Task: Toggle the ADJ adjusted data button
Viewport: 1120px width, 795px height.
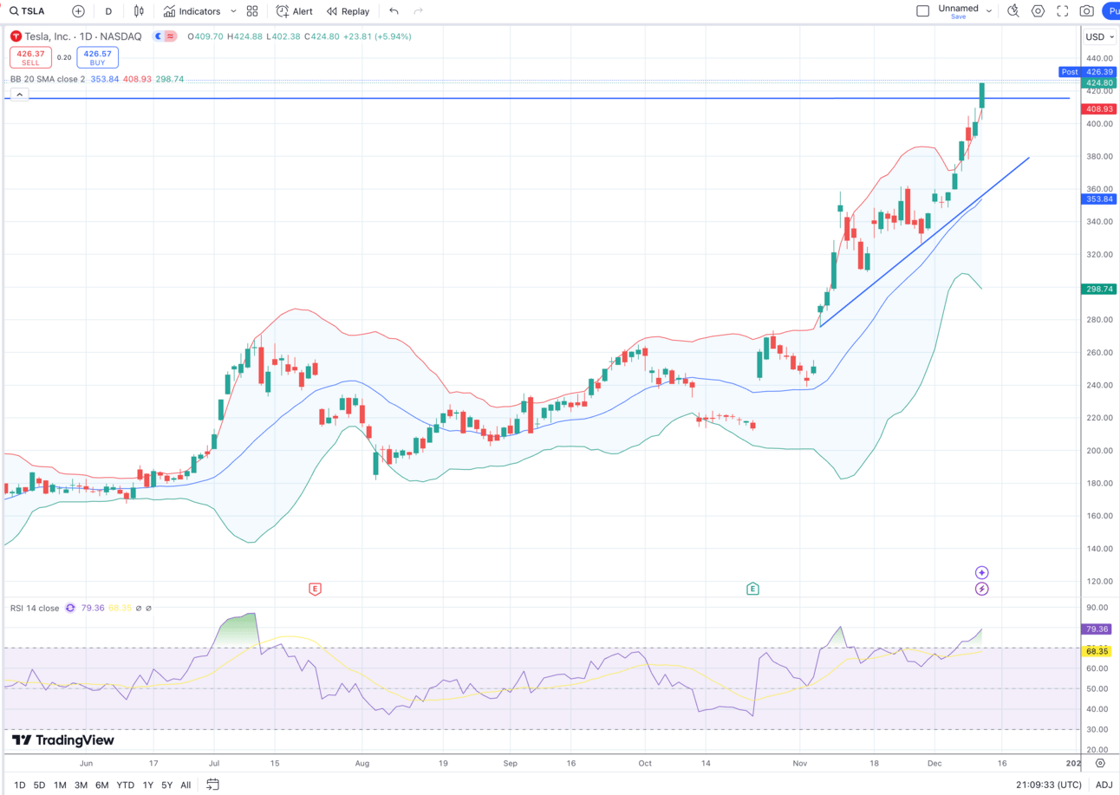Action: point(1104,785)
